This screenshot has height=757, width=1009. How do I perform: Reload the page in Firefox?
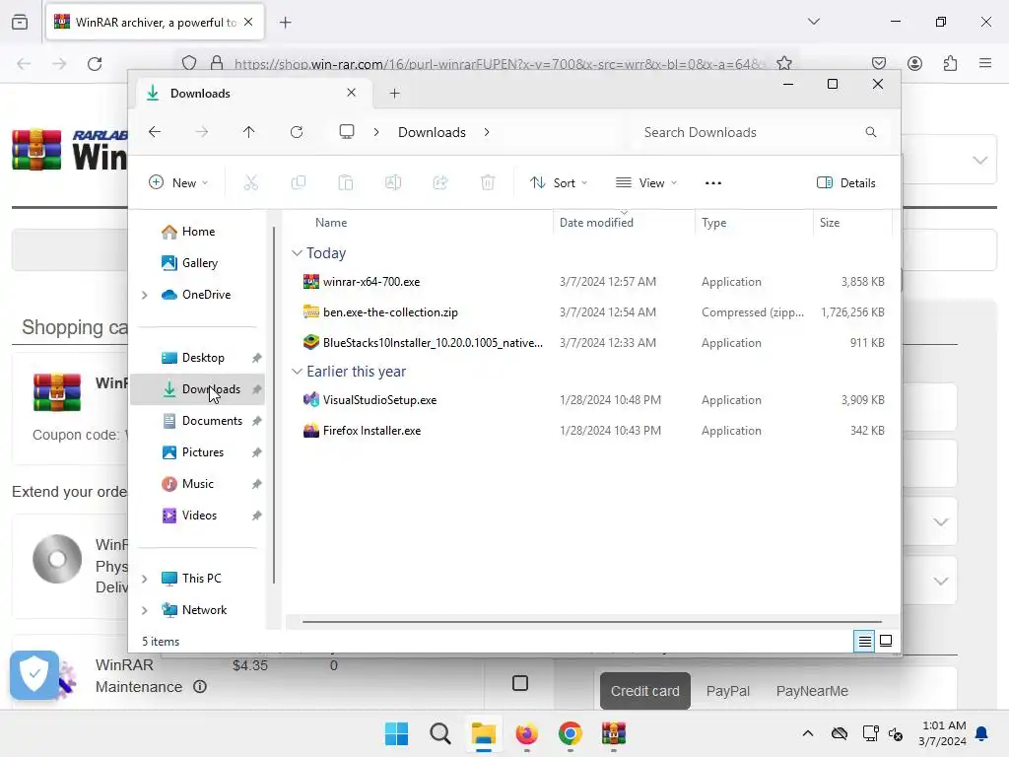coord(95,64)
